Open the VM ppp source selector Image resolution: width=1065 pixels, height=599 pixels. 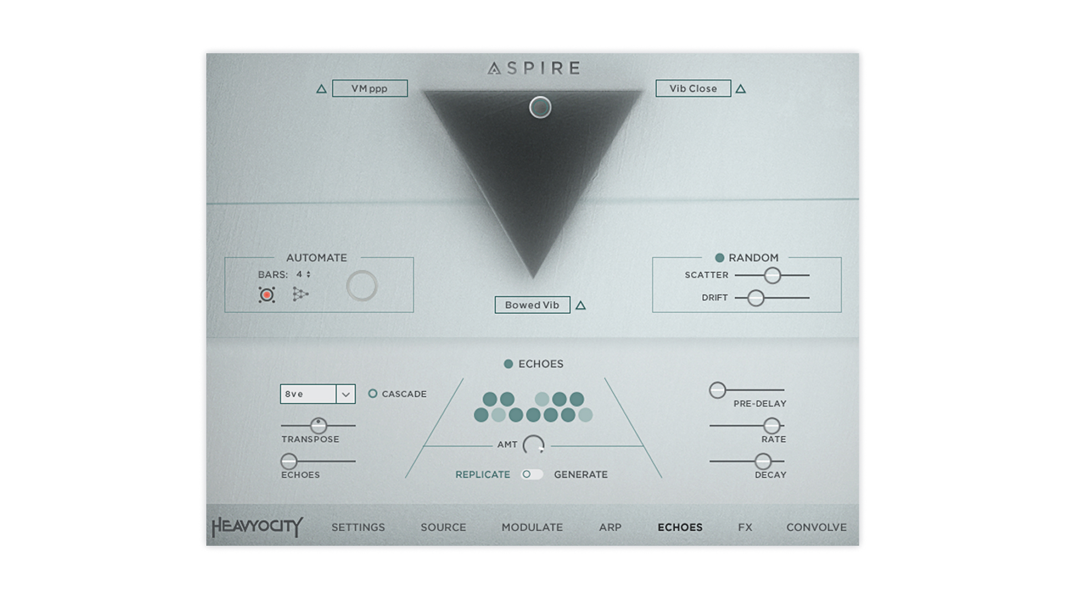point(369,89)
